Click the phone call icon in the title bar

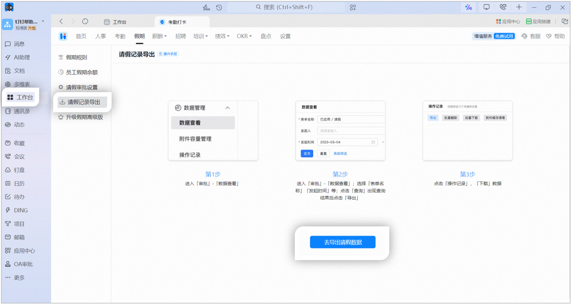(503, 7)
